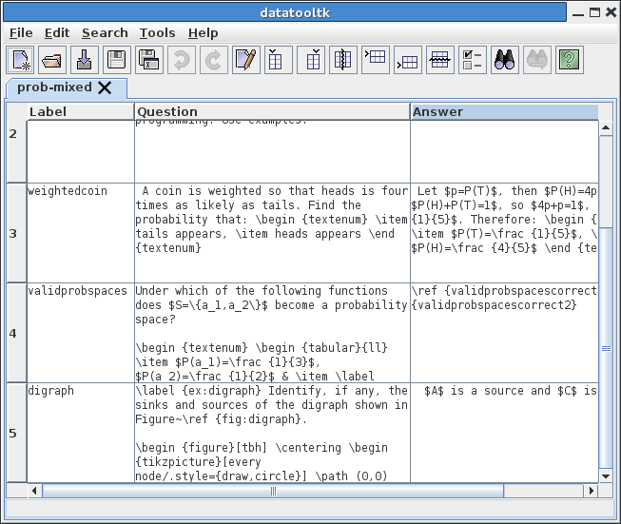
Task: Click the Import download-arrow icon
Action: pyautogui.click(x=85, y=60)
